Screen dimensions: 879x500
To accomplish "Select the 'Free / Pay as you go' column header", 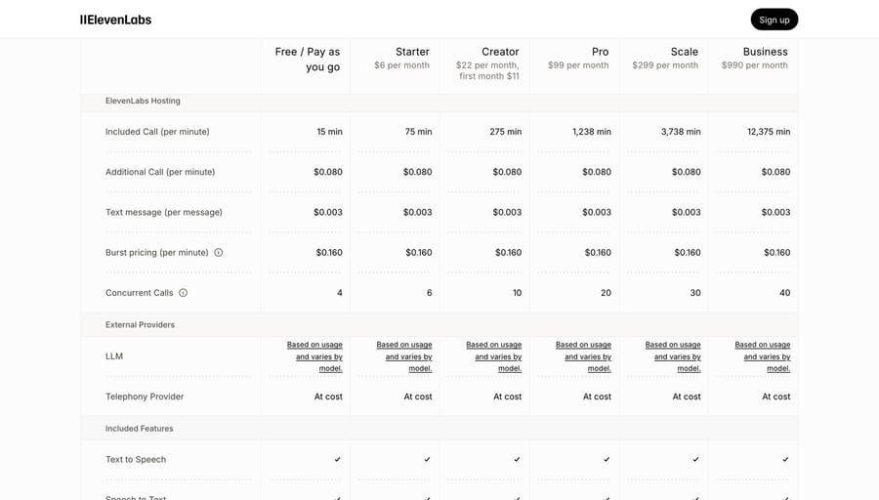I will click(x=308, y=59).
